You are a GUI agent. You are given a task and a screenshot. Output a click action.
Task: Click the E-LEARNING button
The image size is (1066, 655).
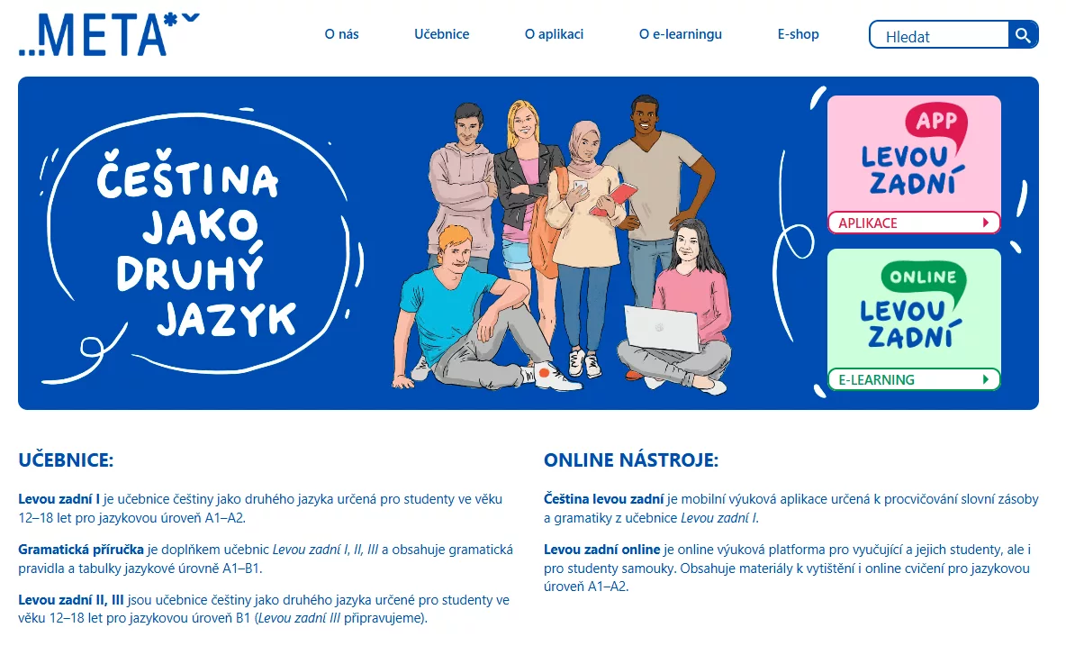coord(914,379)
